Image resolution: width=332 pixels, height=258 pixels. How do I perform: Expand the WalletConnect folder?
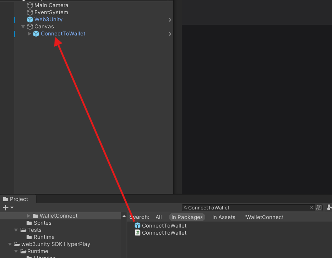[x=29, y=216]
